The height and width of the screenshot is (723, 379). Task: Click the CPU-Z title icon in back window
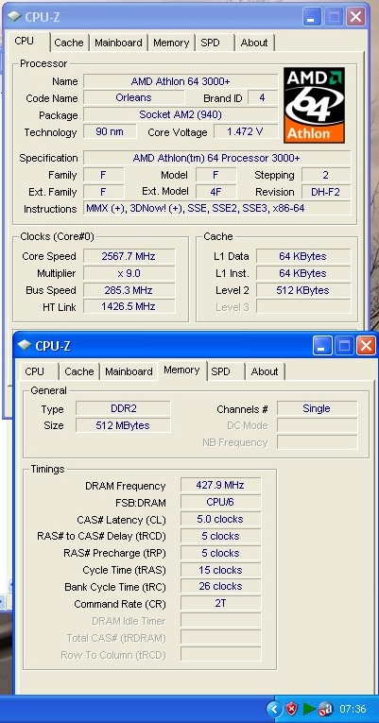14,17
